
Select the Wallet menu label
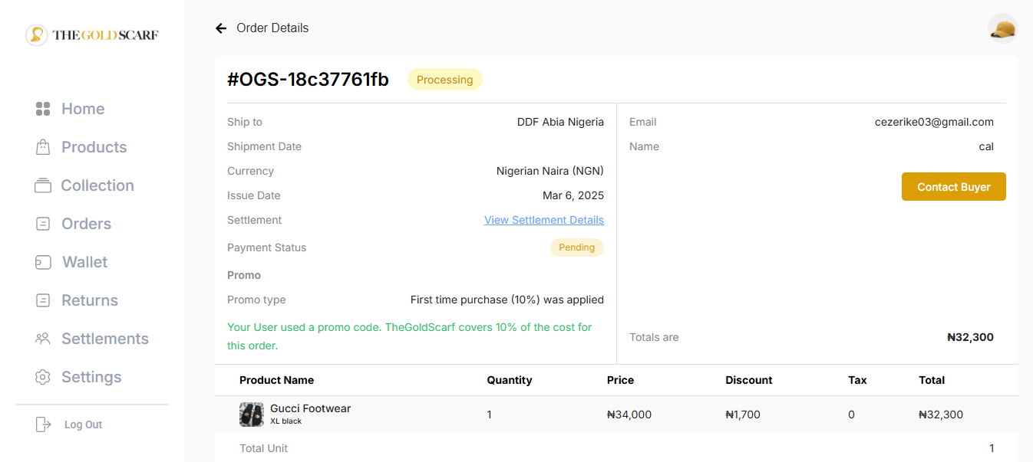pos(84,262)
